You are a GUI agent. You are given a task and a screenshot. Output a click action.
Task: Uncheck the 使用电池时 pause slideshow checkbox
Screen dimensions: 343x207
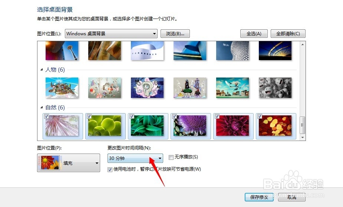tap(110, 170)
